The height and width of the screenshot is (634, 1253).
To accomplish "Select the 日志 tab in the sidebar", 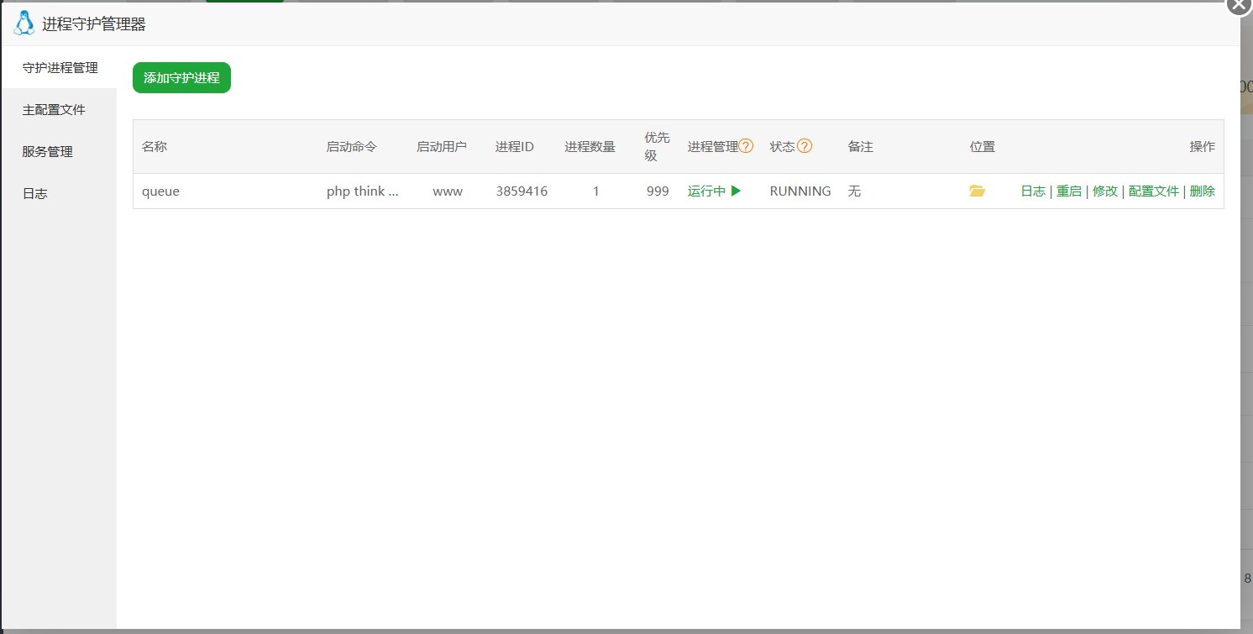I will pos(35,194).
